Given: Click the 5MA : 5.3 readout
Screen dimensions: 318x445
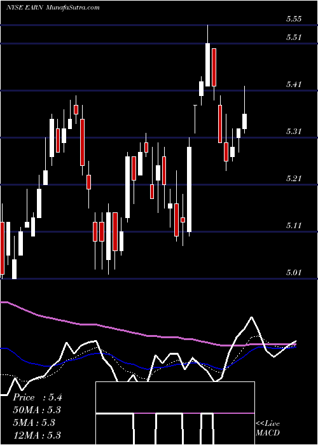Looking at the screenshot, I should (x=34, y=423).
